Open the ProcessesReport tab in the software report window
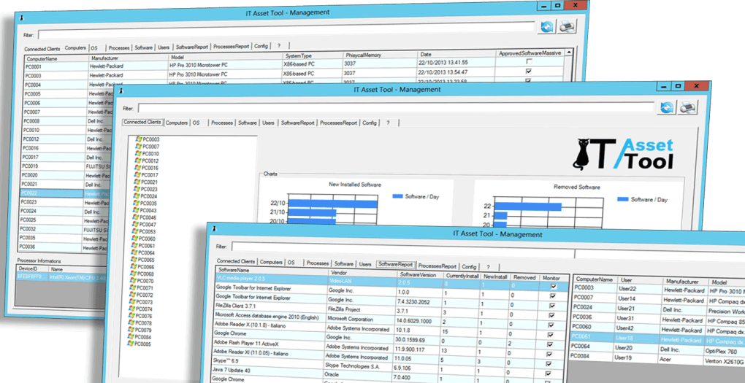 pyautogui.click(x=438, y=267)
